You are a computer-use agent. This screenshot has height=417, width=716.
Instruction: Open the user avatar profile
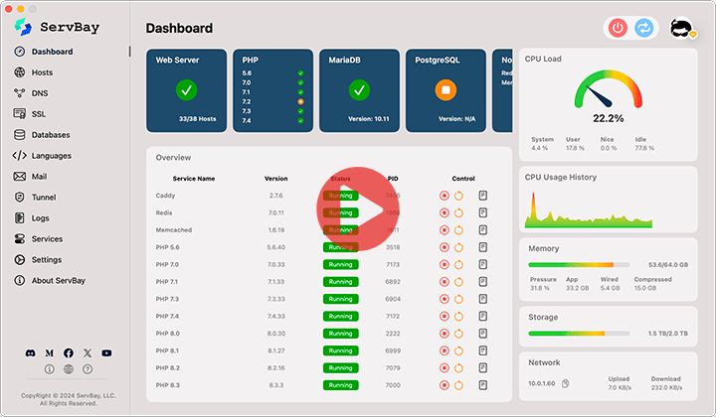tap(681, 29)
